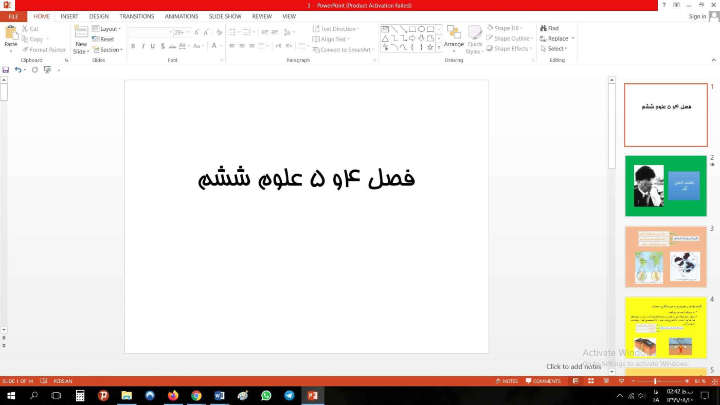This screenshot has height=405, width=720.
Task: Click the zoom slider in the status bar
Action: click(655, 381)
